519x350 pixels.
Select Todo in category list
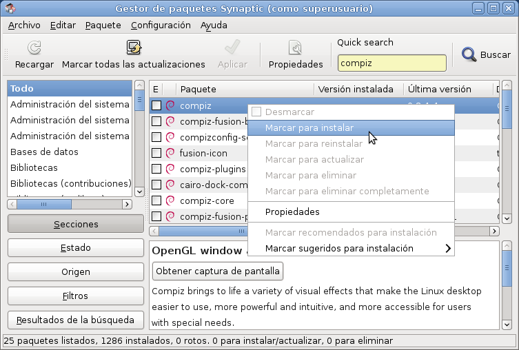click(70, 88)
